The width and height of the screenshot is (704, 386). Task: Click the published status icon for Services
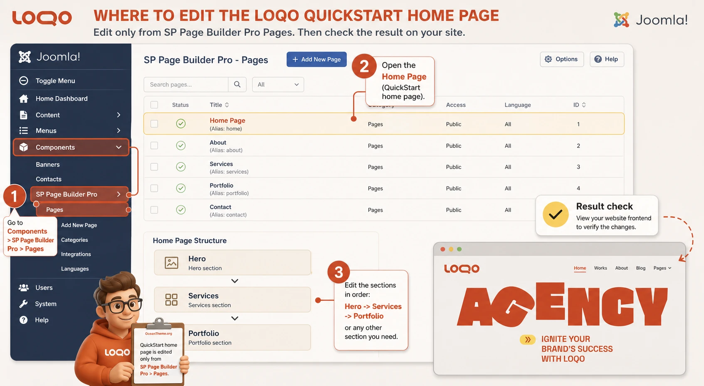click(x=181, y=167)
